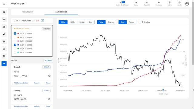
Task: Check 5NOV 11700 PE strike
Action: 15,52
